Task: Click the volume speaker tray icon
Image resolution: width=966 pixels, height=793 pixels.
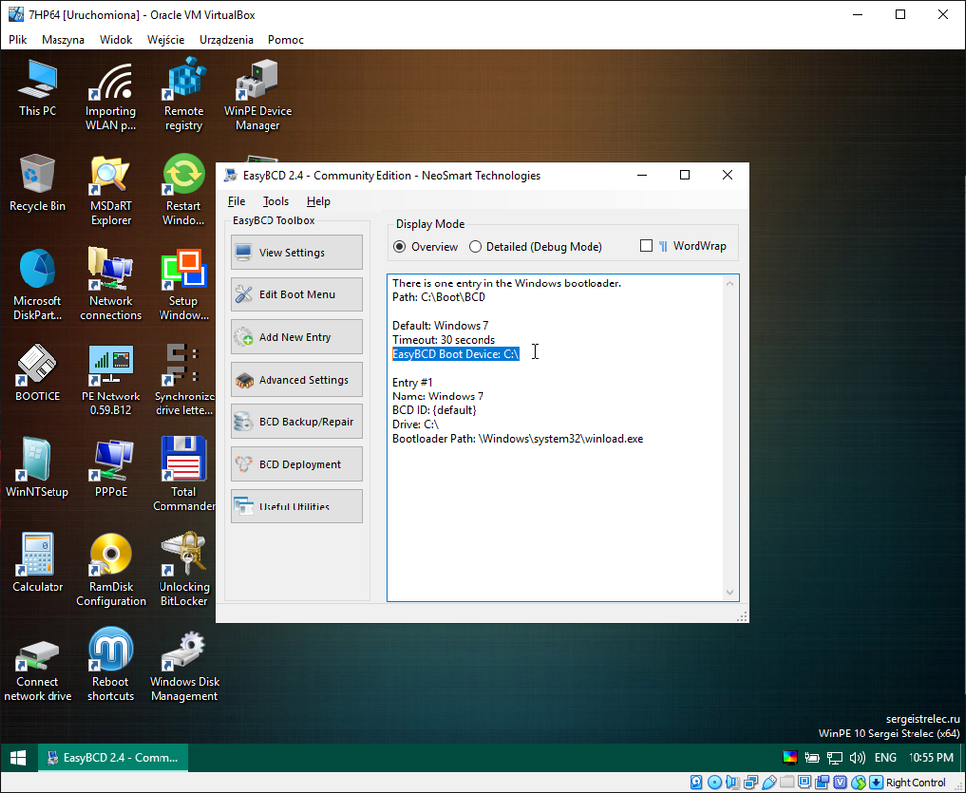Action: click(x=857, y=758)
